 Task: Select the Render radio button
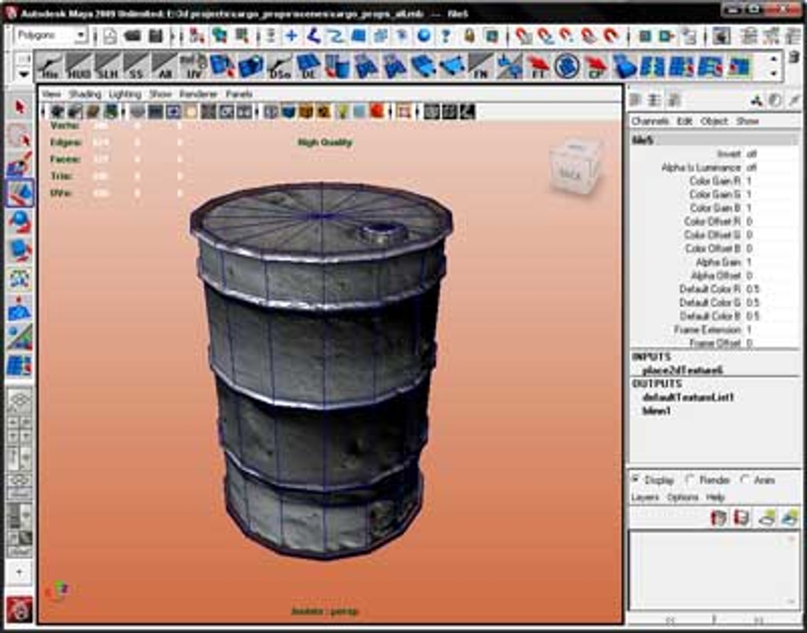(x=691, y=479)
